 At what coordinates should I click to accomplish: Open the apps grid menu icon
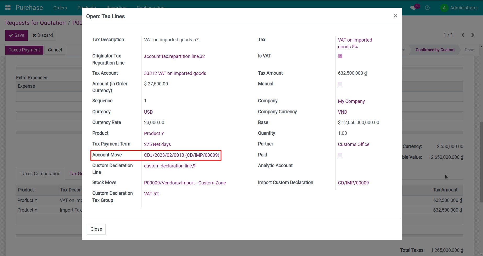(8, 8)
